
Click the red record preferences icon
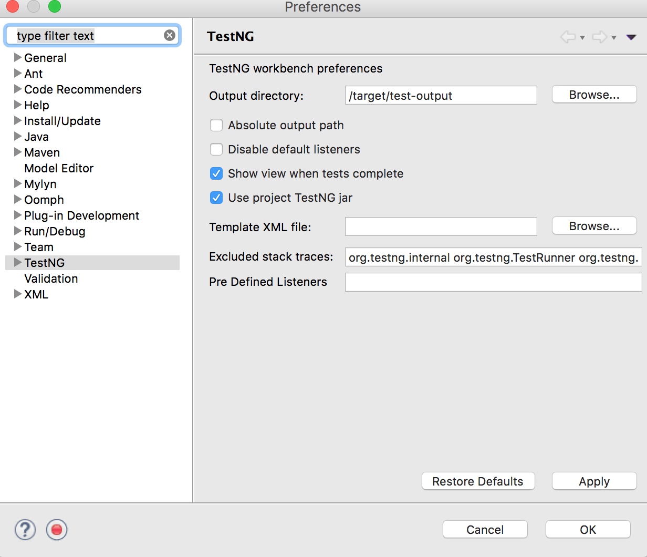click(x=57, y=530)
